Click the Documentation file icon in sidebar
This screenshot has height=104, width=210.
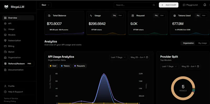tap(5, 70)
